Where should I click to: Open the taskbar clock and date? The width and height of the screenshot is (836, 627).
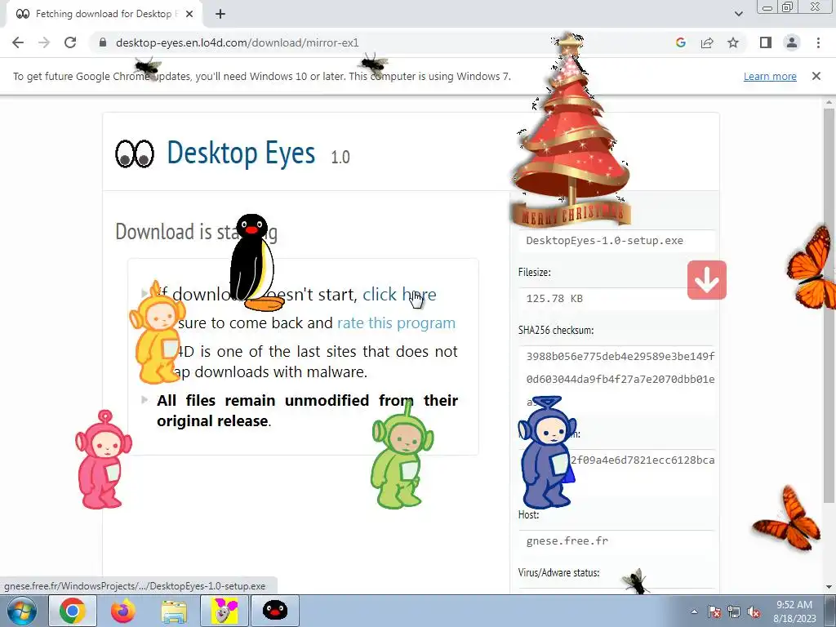(794, 611)
